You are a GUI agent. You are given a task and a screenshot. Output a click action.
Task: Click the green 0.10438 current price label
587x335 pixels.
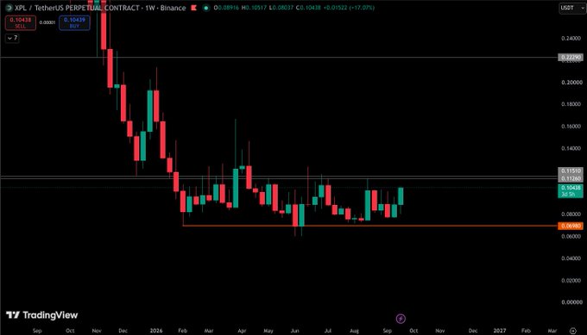[x=571, y=188]
